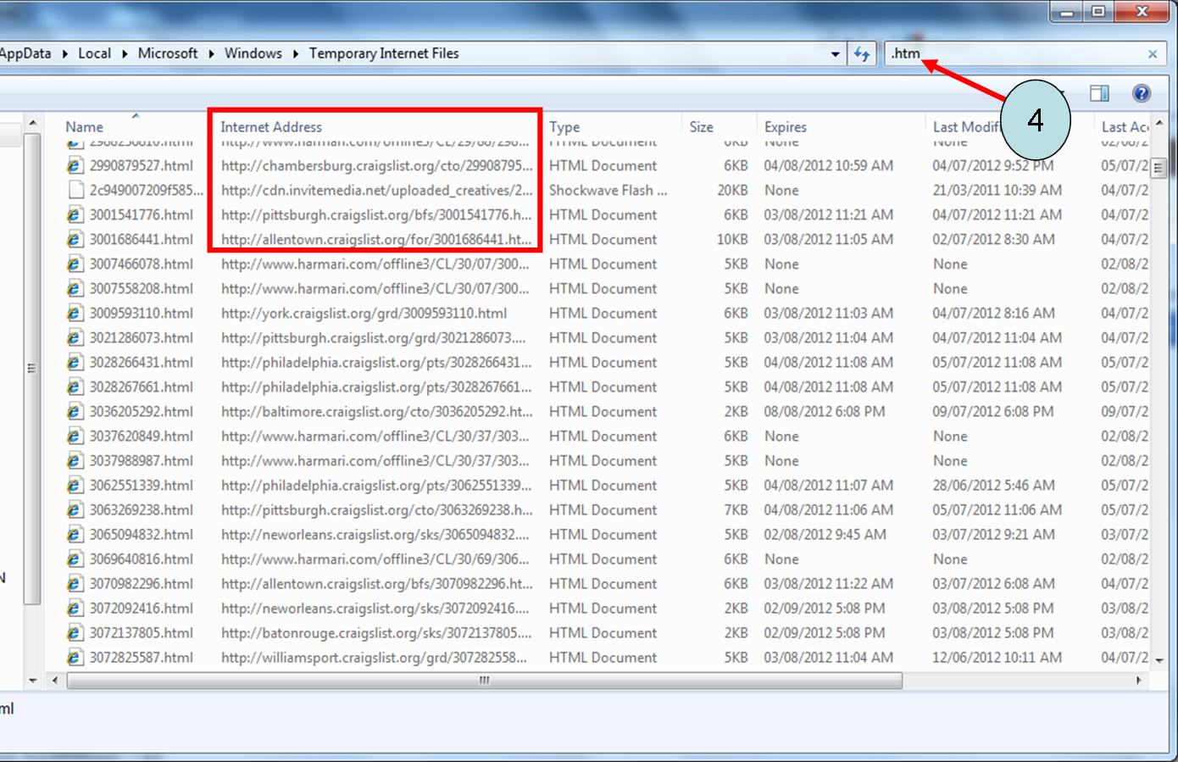1178x762 pixels.
Task: Click icon of 3065094832.html file
Action: click(75, 535)
